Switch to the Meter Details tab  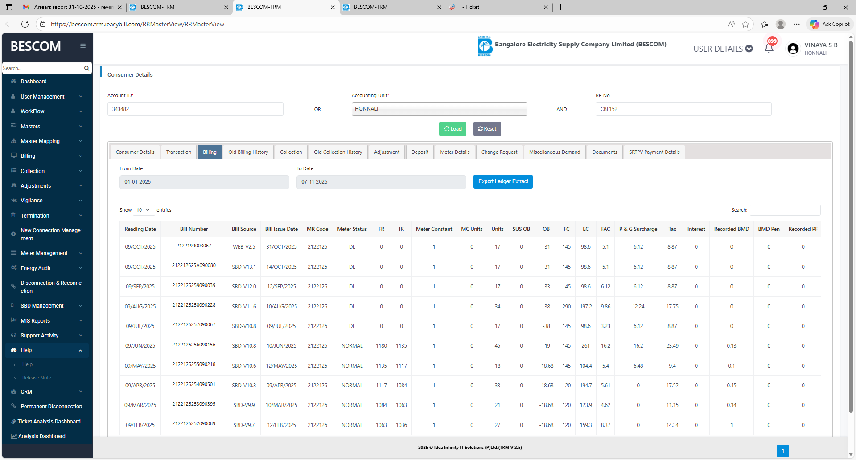click(x=455, y=152)
